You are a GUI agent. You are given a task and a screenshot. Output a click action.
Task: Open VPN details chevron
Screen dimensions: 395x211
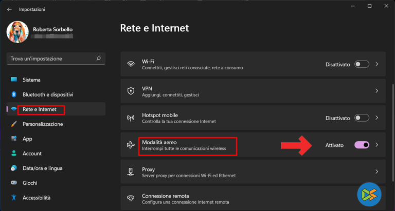[x=377, y=91]
